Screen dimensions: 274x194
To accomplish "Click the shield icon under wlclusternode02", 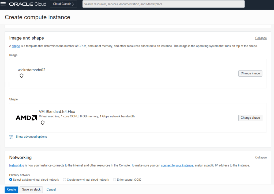I will (x=22, y=76).
